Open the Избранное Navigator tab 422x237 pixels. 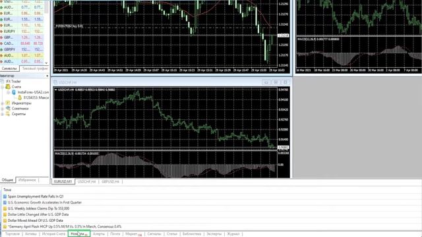coord(27,180)
